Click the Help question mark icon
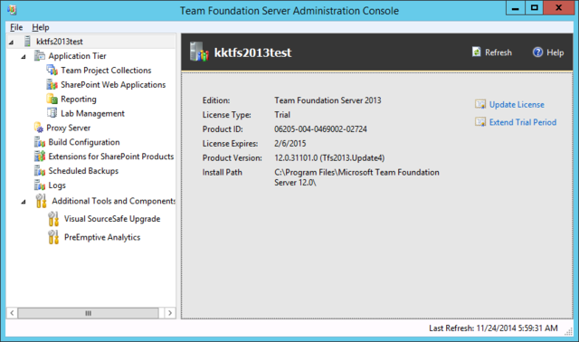The image size is (579, 342). [537, 52]
